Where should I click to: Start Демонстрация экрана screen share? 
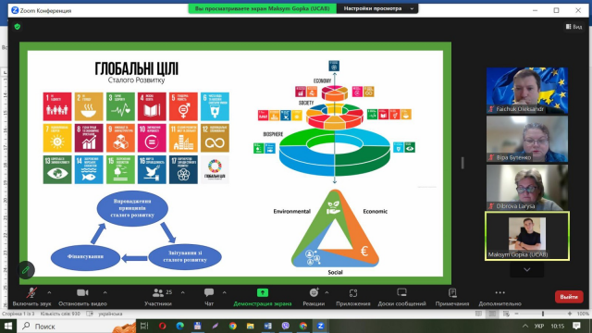[x=263, y=297]
